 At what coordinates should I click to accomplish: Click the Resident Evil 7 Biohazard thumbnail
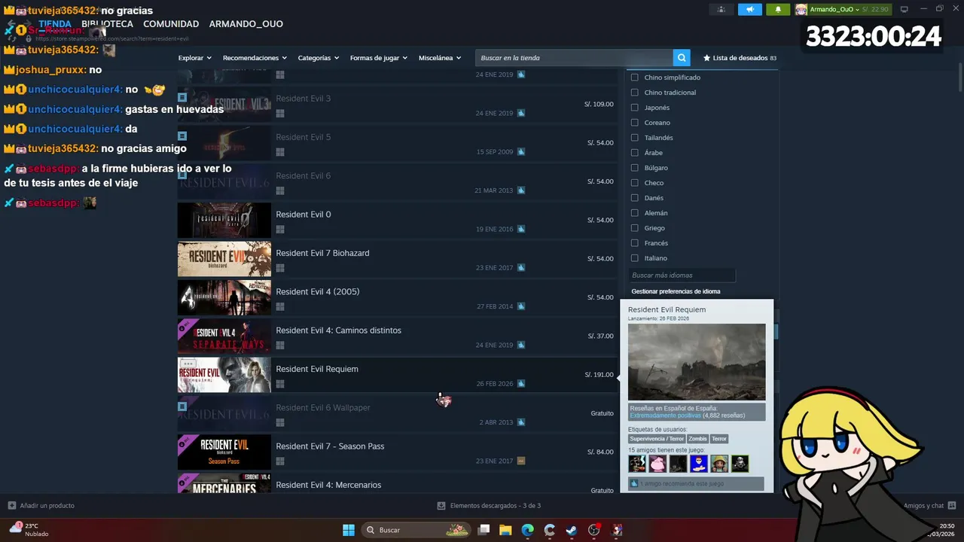(224, 259)
